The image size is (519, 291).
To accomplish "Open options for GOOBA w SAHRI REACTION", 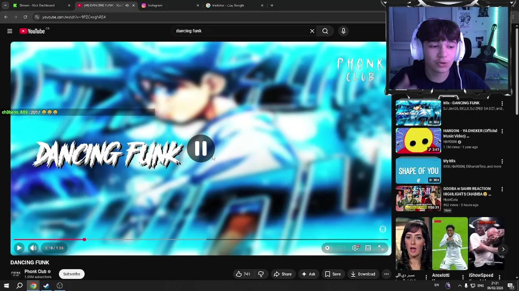I will point(502,189).
